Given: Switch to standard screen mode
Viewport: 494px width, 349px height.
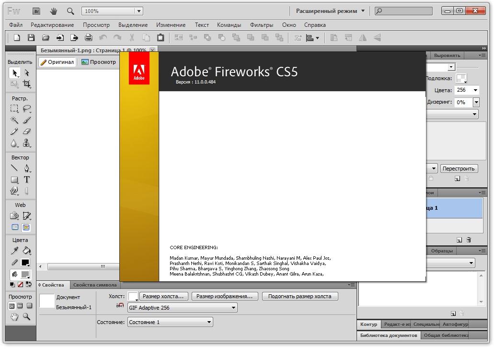Looking at the screenshot, I should tap(11, 306).
